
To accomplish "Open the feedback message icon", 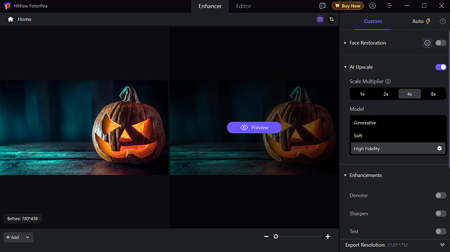I will pyautogui.click(x=322, y=6).
